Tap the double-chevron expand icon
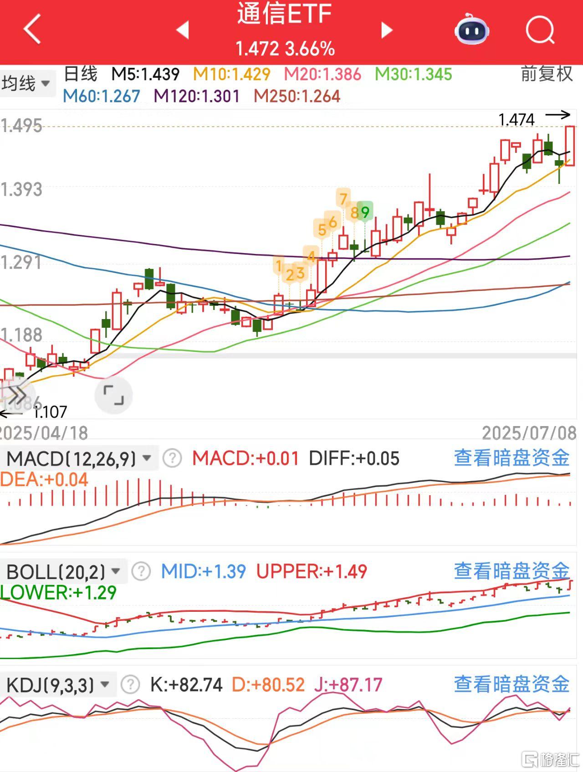This screenshot has width=583, height=772. 17,395
